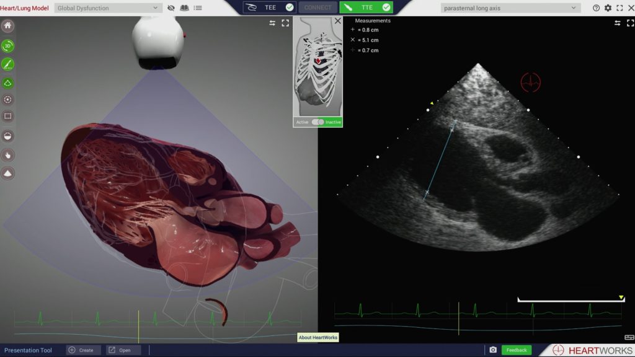Open the settings gear icon
635x357 pixels.
pyautogui.click(x=608, y=8)
